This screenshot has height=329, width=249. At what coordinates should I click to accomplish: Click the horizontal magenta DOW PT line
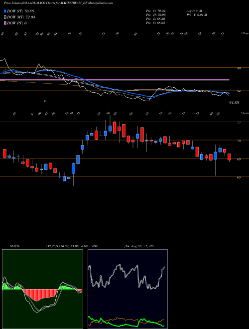pos(115,80)
